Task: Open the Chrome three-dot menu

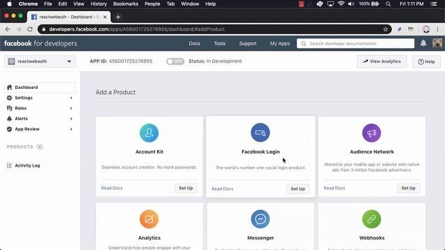Action: (x=437, y=29)
